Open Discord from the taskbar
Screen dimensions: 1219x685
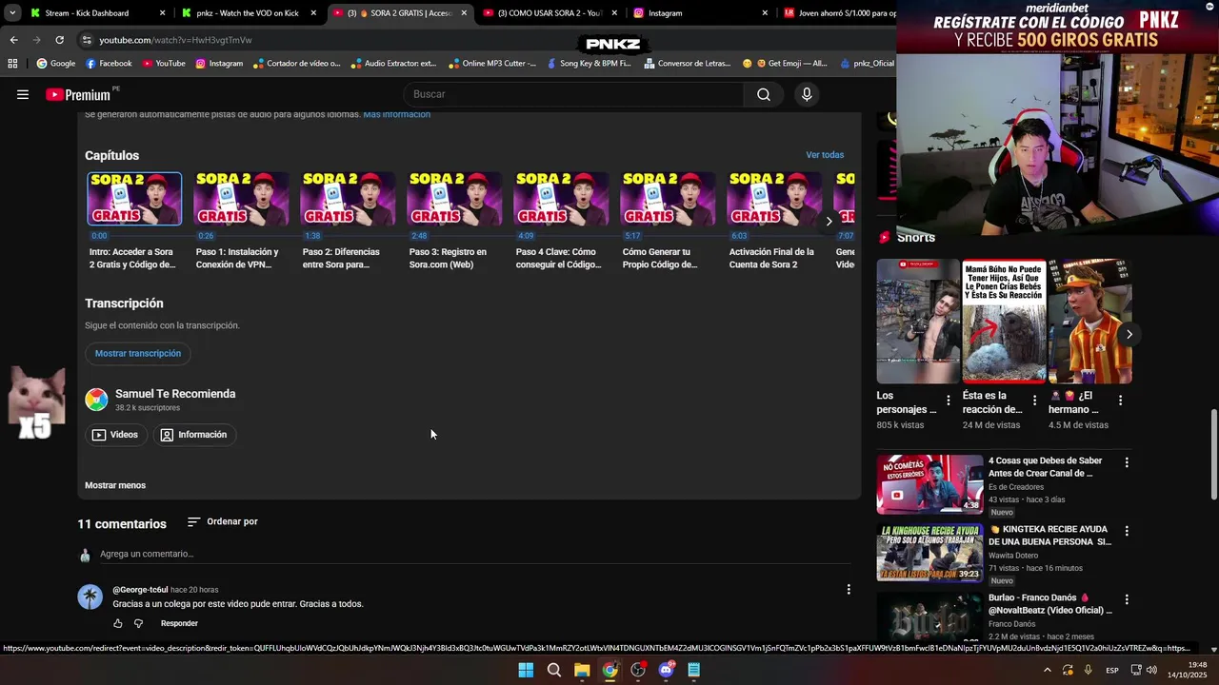(x=666, y=670)
